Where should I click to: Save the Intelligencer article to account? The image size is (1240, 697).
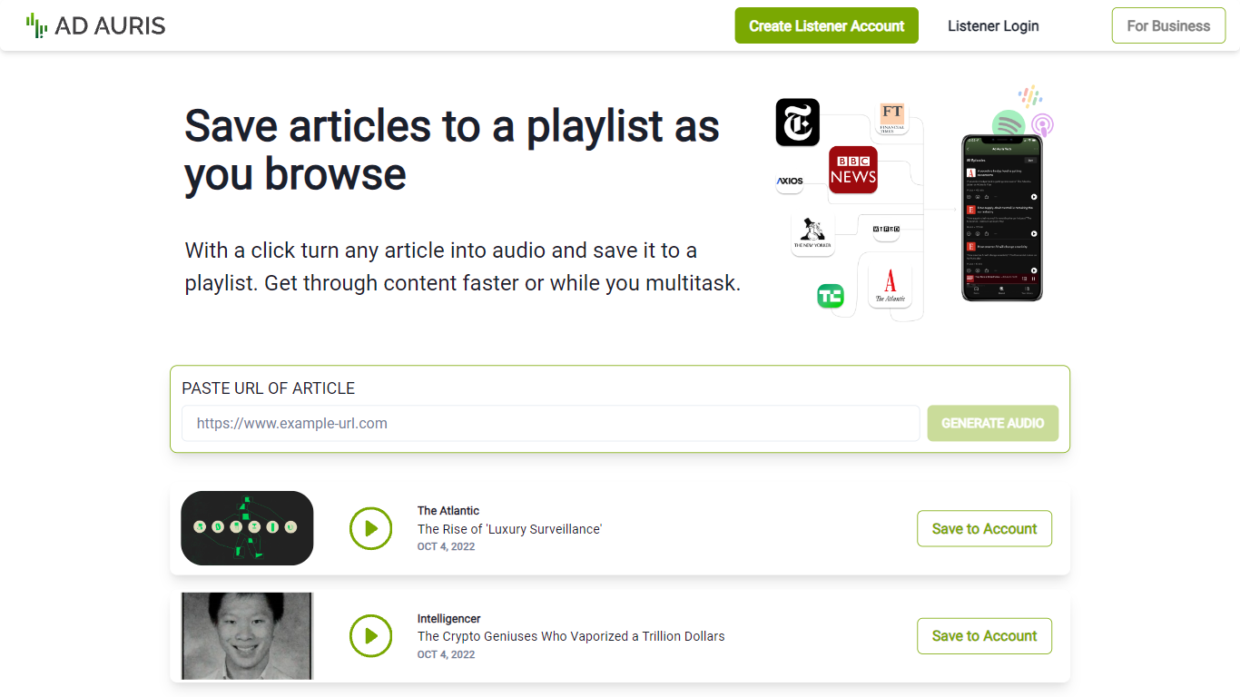[x=984, y=636]
